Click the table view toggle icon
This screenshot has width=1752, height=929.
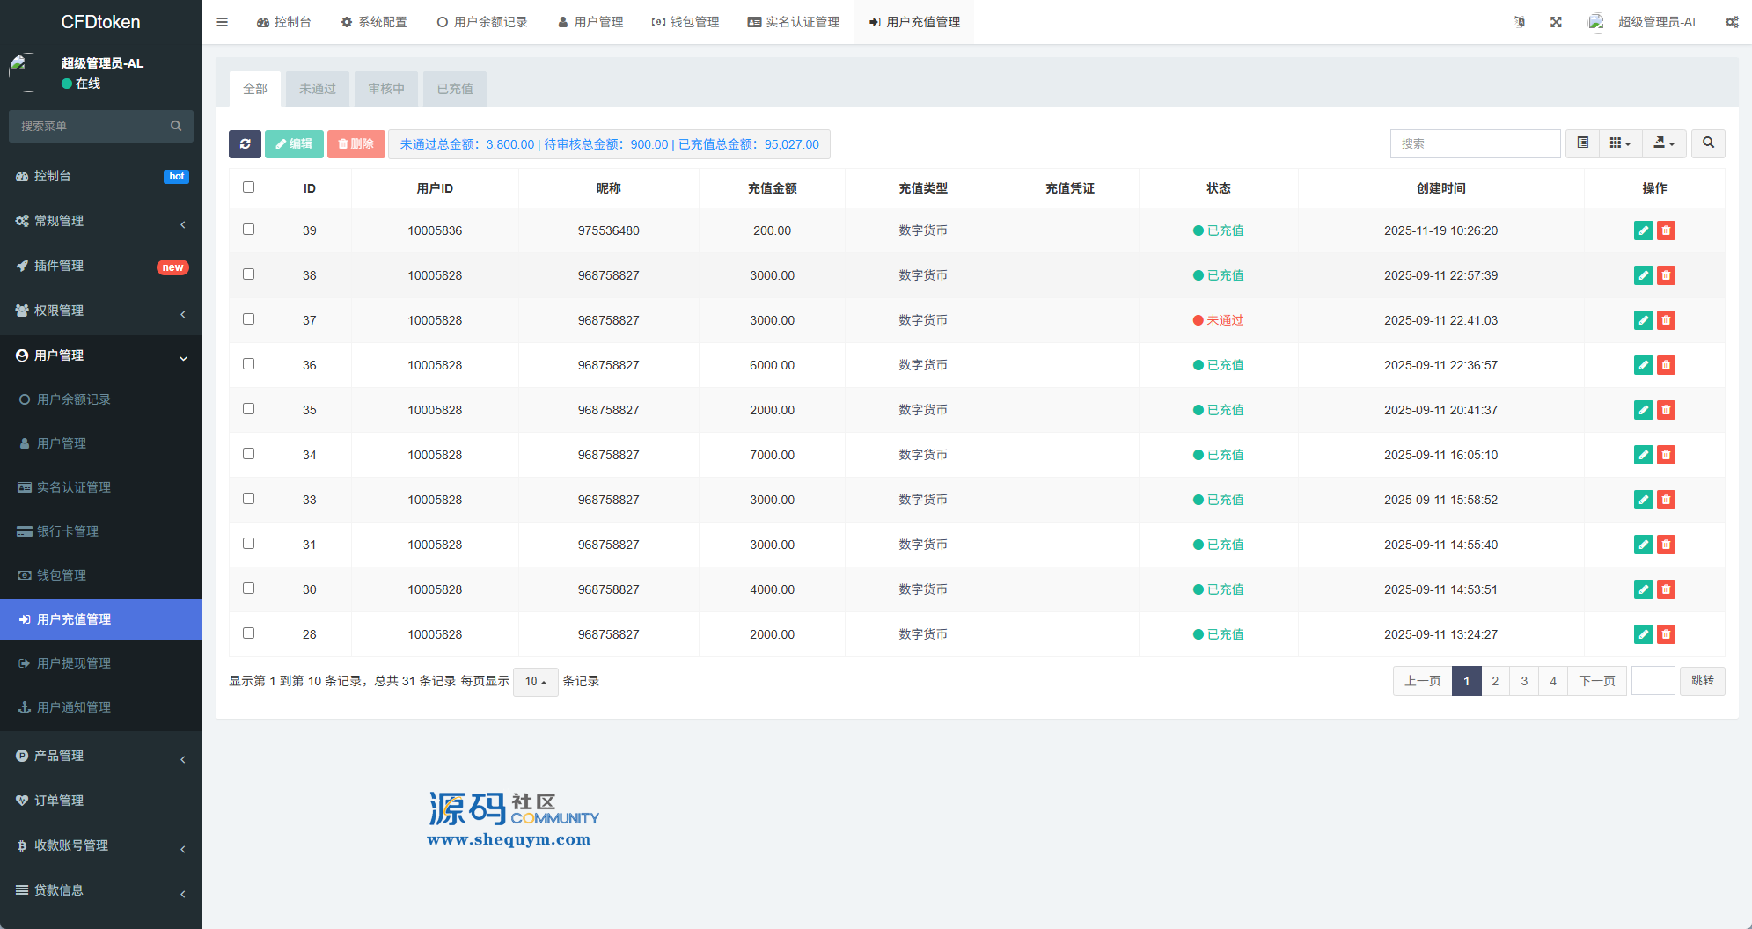[1582, 143]
